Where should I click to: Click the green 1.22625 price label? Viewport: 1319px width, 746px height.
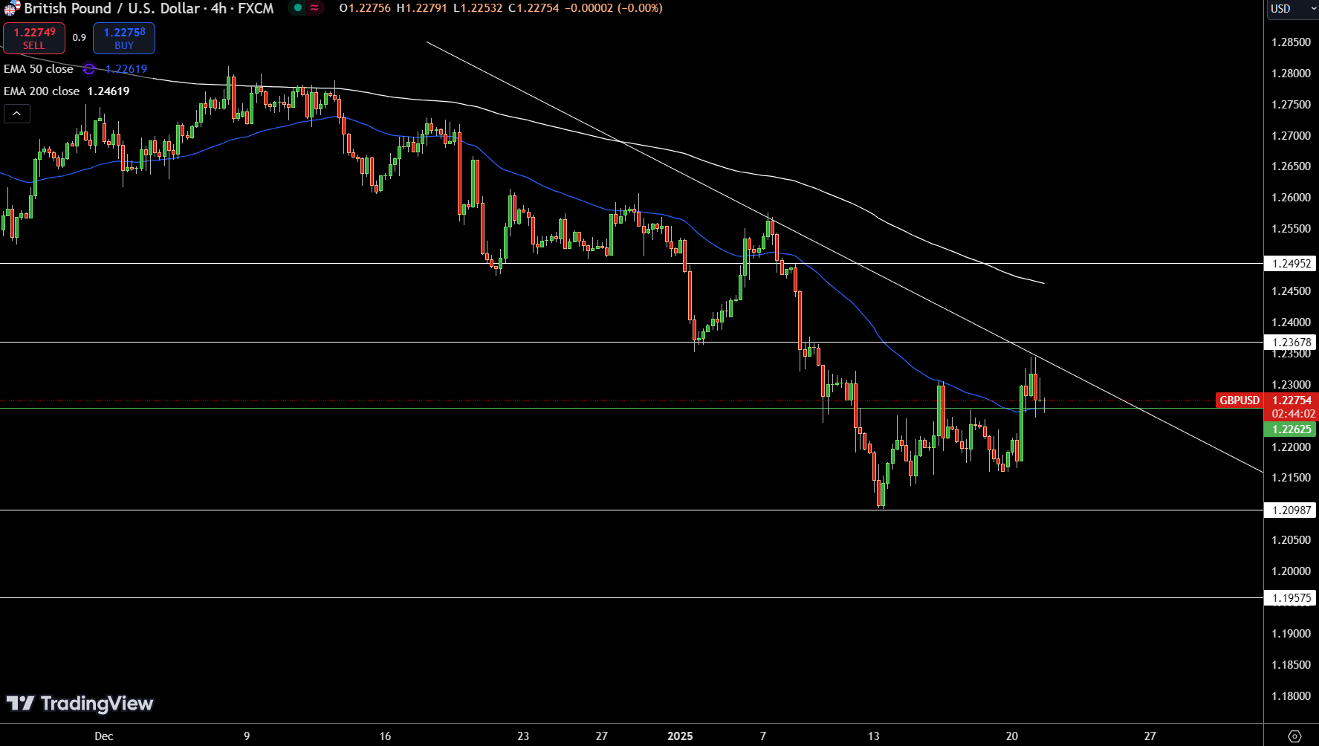(x=1291, y=429)
